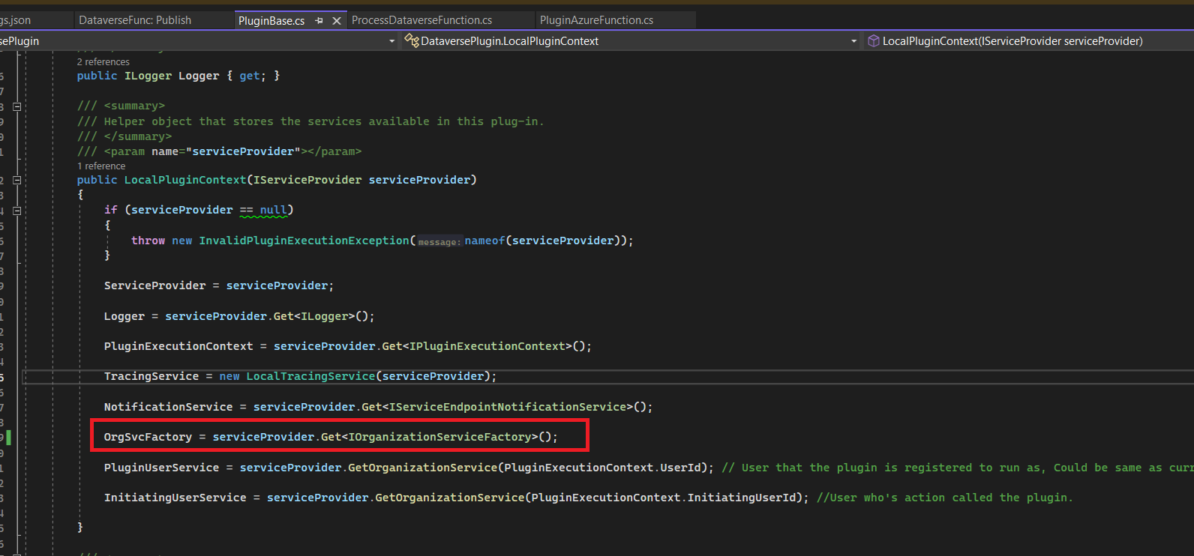The image size is (1194, 556).
Task: Click the 'get;' accessor of Logger property
Action: pyautogui.click(x=252, y=76)
